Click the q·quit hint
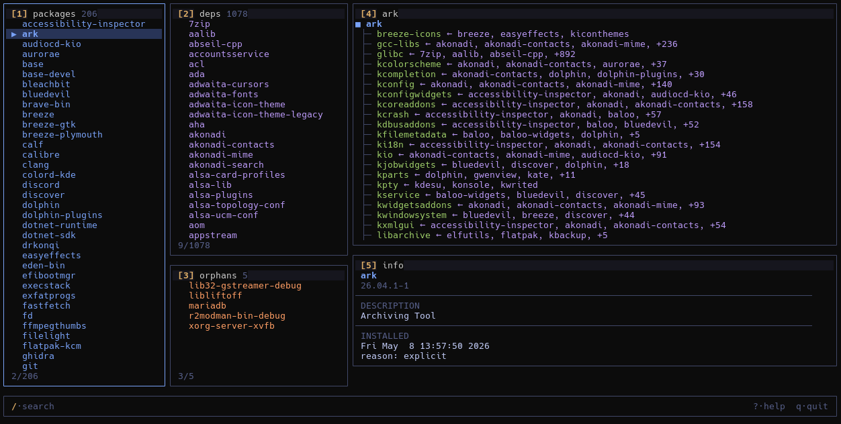This screenshot has width=841, height=424. [x=812, y=407]
